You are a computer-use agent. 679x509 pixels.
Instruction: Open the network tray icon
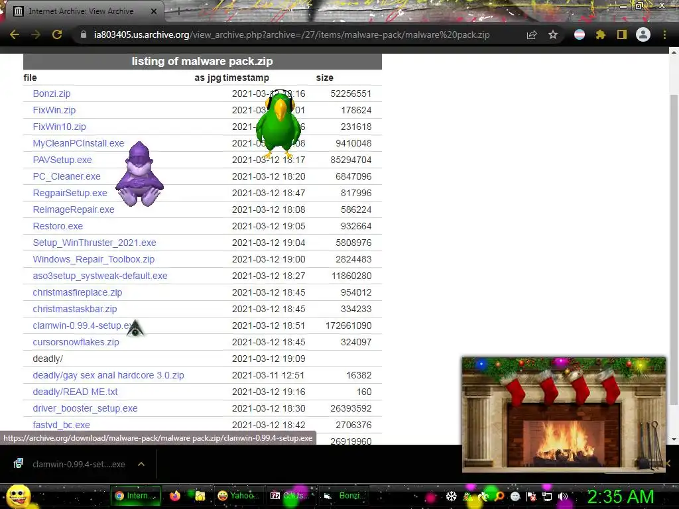pyautogui.click(x=547, y=496)
